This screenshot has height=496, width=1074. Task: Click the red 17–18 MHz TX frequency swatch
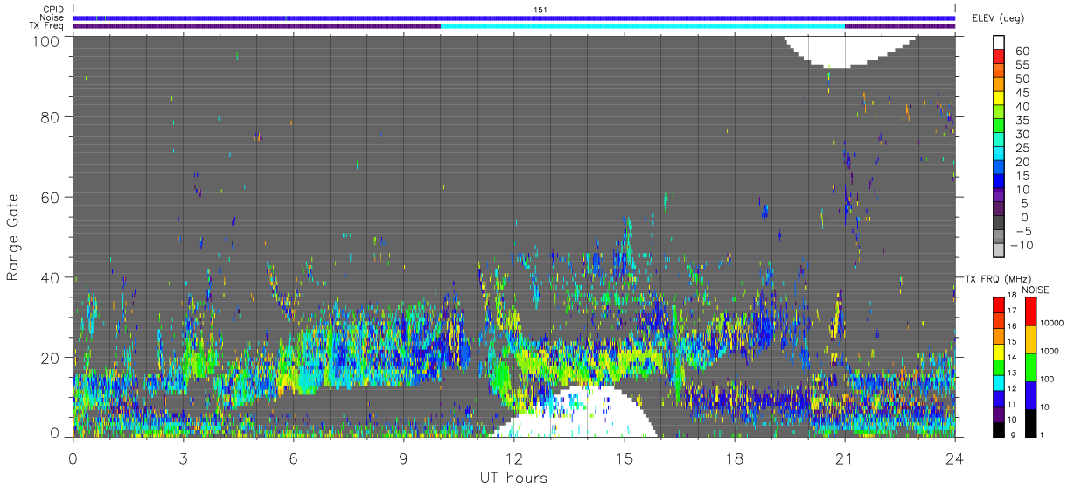[x=999, y=305]
